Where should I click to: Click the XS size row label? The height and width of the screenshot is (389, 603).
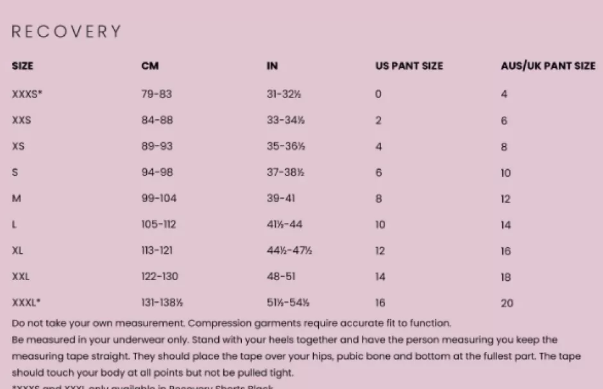click(x=18, y=147)
